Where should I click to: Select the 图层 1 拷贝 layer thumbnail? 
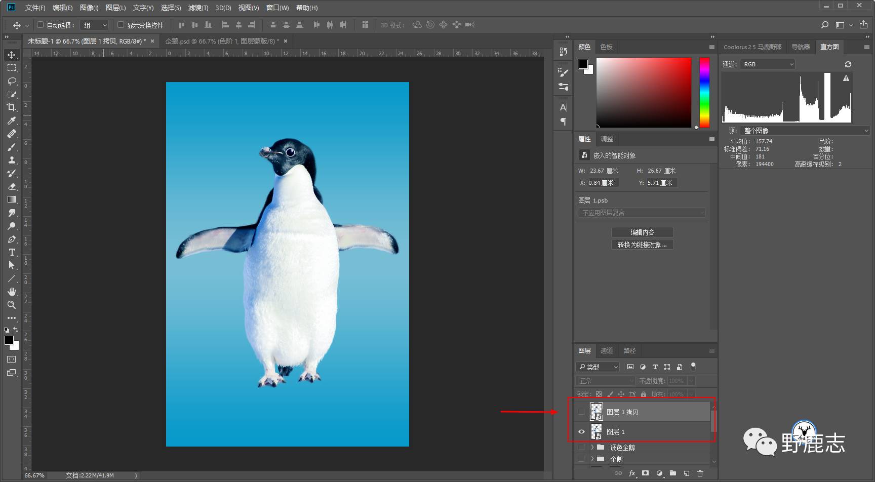(x=596, y=412)
